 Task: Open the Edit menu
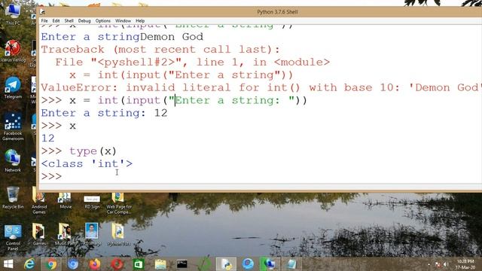coord(56,21)
